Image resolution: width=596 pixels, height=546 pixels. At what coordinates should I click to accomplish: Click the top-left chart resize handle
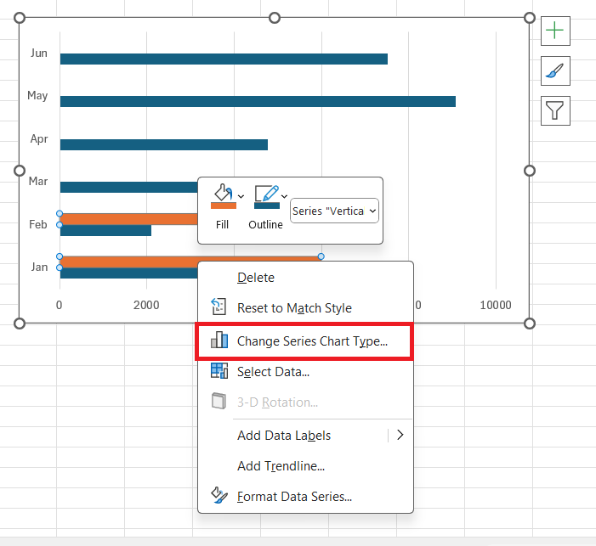pyautogui.click(x=20, y=18)
